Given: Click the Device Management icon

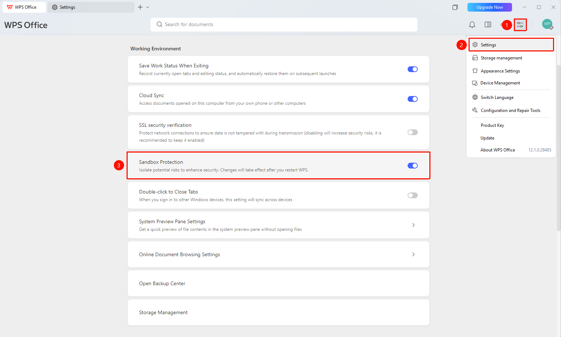Looking at the screenshot, I should [475, 83].
